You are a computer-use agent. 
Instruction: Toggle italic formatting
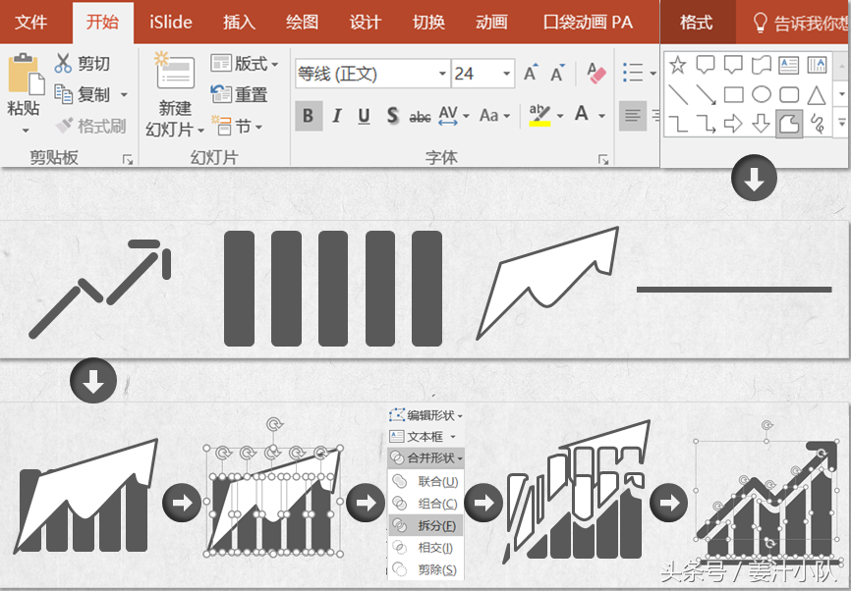[336, 116]
